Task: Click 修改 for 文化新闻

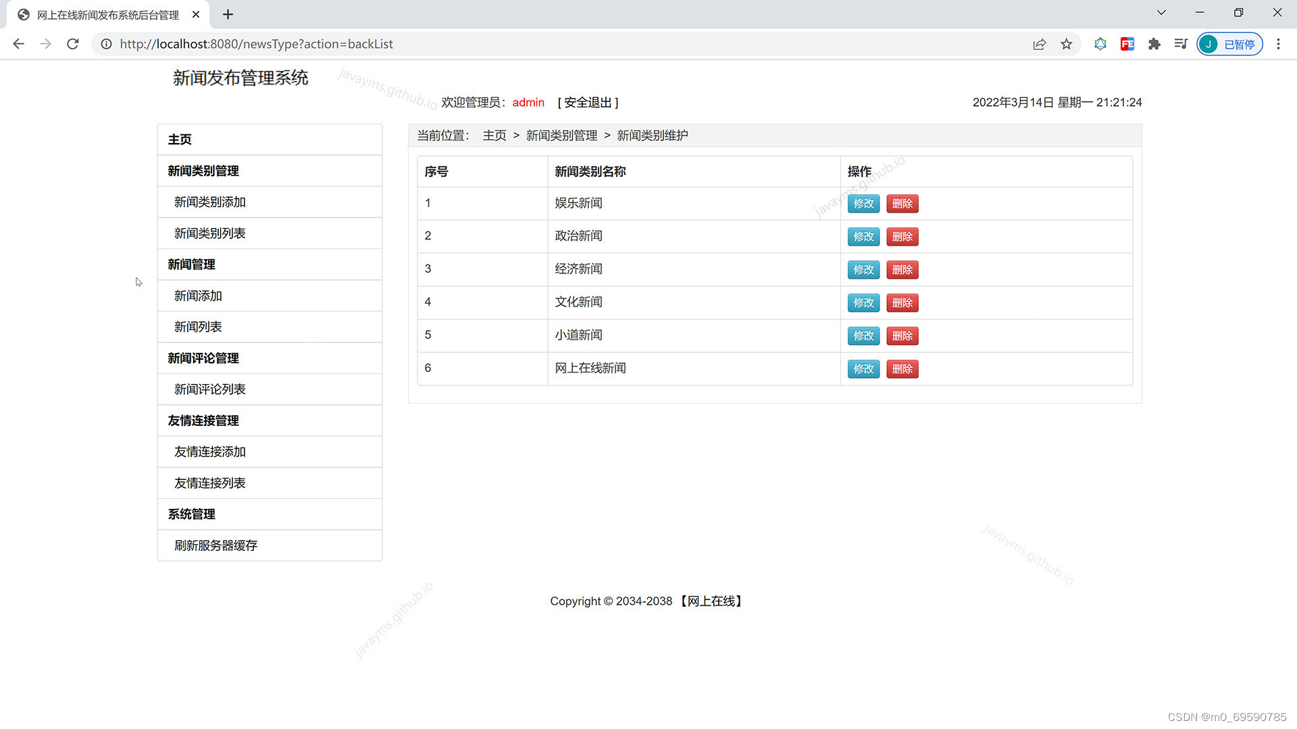Action: coord(863,303)
